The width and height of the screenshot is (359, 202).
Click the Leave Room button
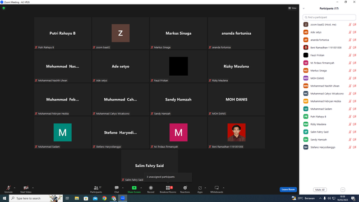(288, 190)
